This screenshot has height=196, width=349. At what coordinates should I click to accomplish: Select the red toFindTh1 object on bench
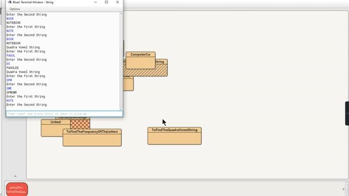17,189
